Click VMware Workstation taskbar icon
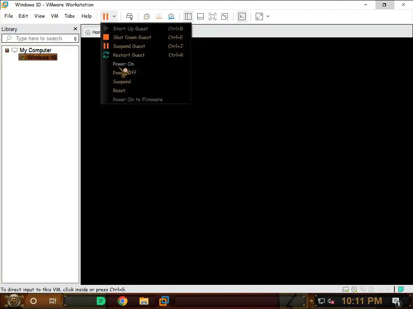 click(x=164, y=301)
